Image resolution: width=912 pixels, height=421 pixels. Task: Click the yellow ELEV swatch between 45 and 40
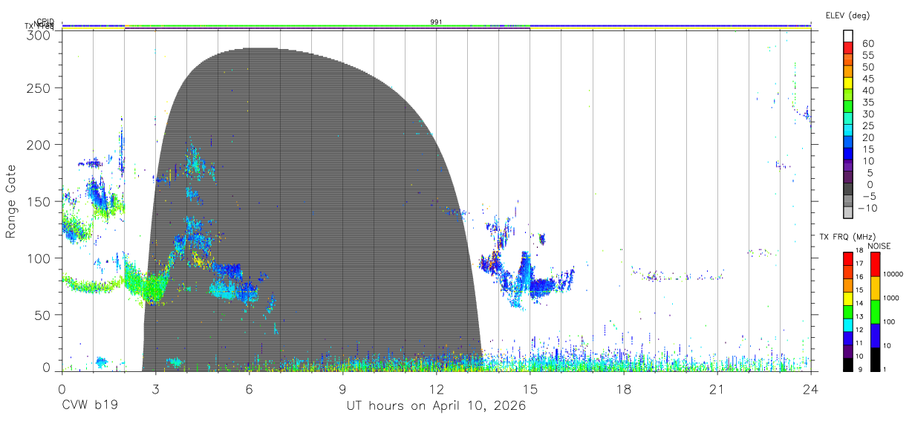tap(848, 84)
